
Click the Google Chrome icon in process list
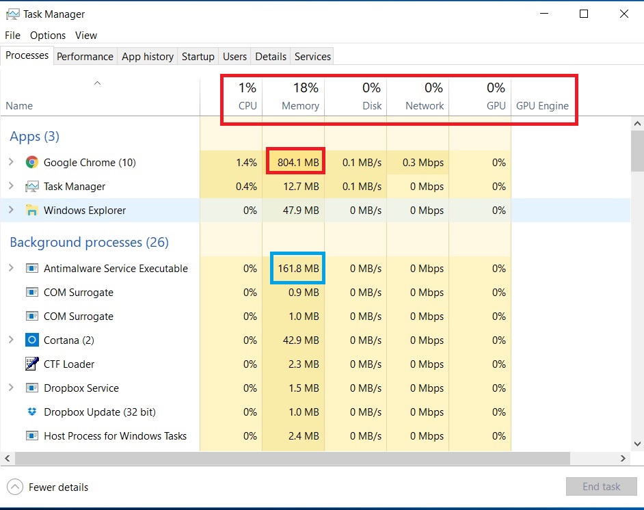(x=31, y=163)
